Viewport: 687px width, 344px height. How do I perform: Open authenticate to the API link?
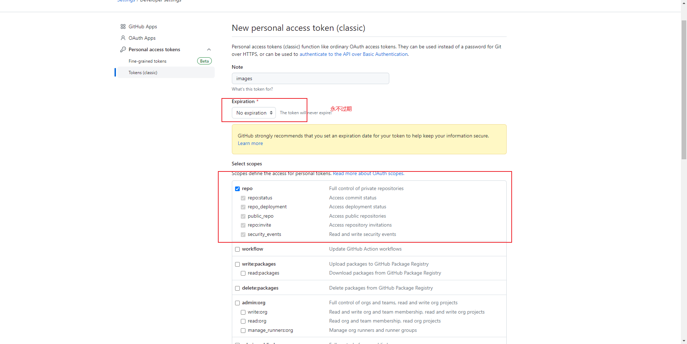click(354, 54)
